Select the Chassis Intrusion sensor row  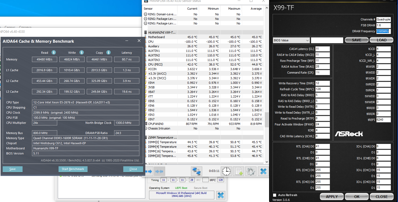(x=204, y=128)
